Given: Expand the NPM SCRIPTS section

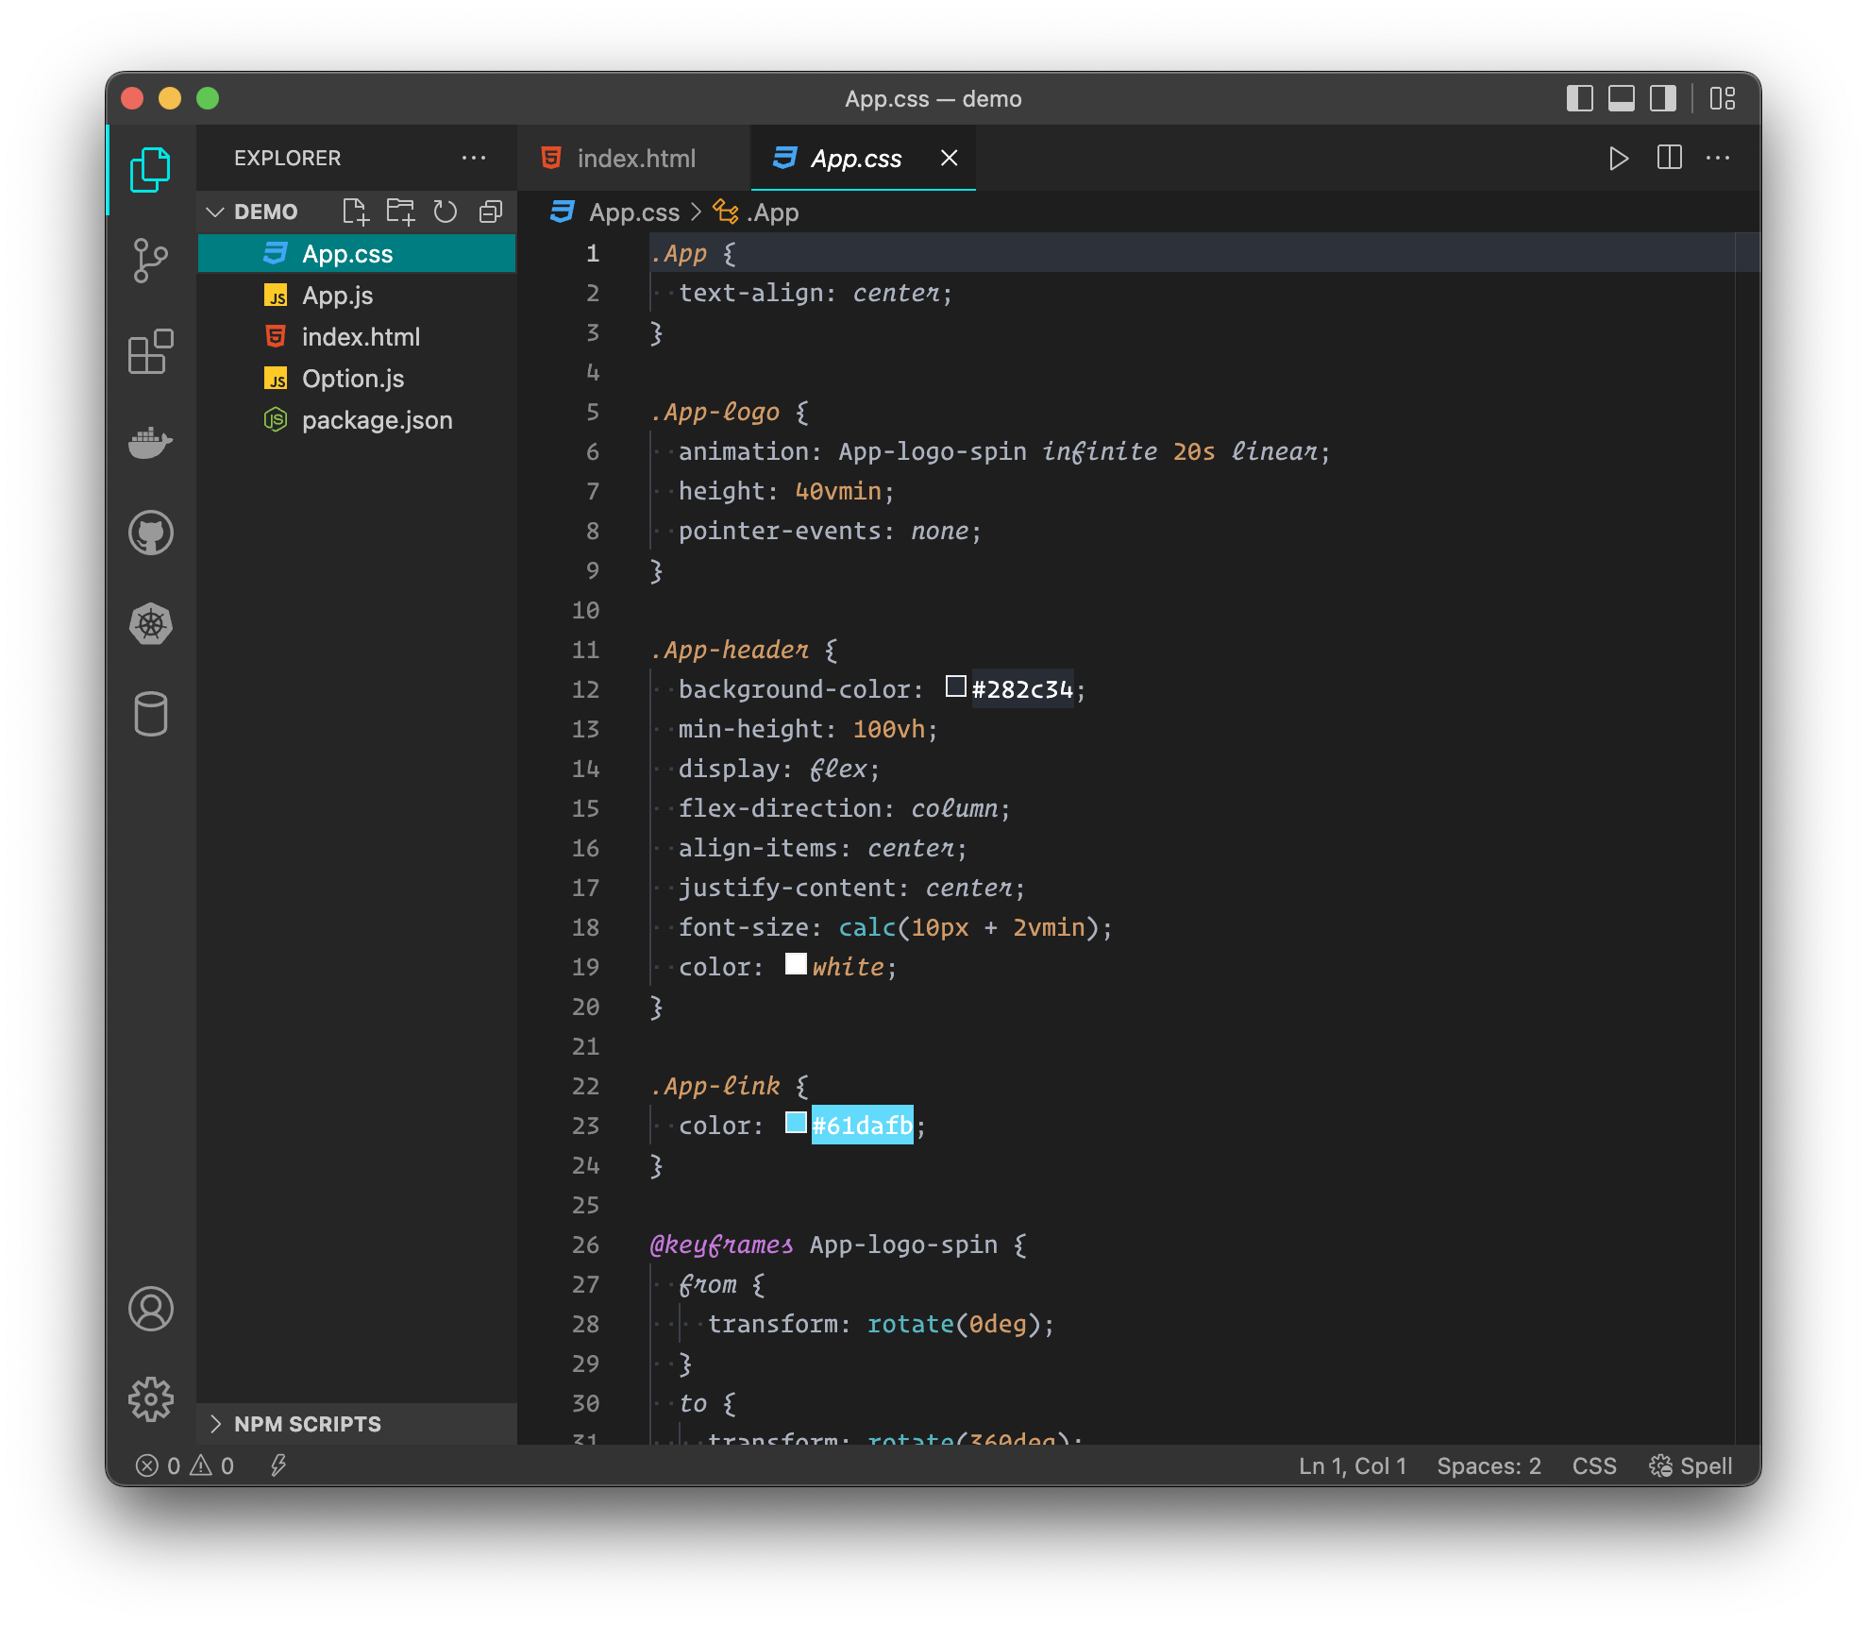Looking at the screenshot, I should (x=216, y=1423).
